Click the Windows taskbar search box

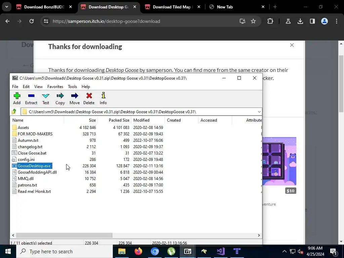pyautogui.click(x=65, y=251)
